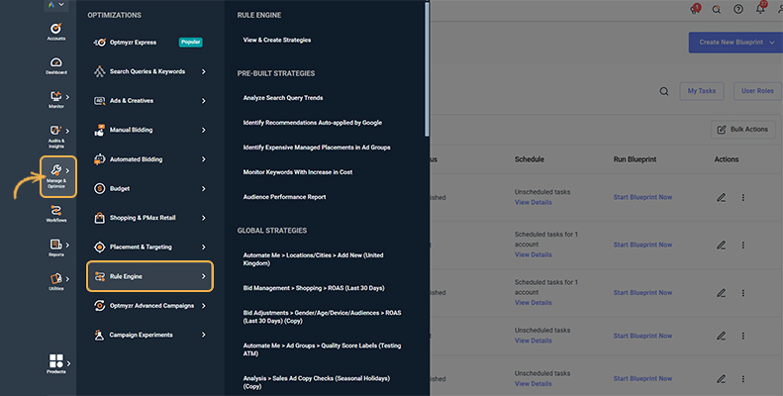The width and height of the screenshot is (783, 396).
Task: Select View & Create Strategies
Action: [276, 40]
